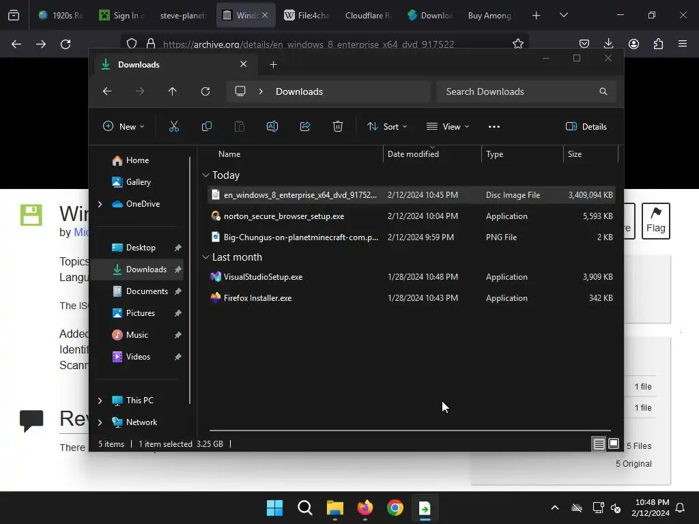Select Gallery in navigation pane
699x524 pixels.
[x=138, y=182]
